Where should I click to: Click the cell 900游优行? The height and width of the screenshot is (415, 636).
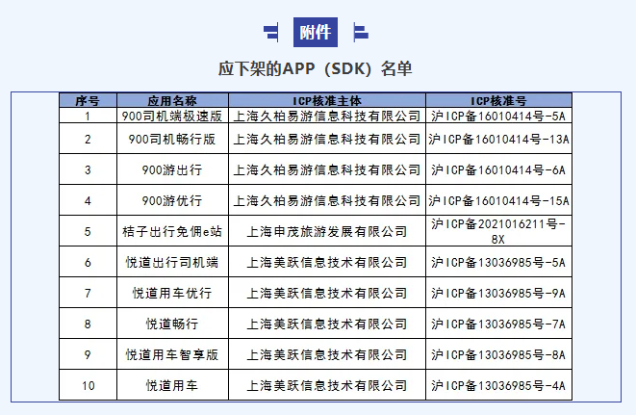tap(172, 200)
